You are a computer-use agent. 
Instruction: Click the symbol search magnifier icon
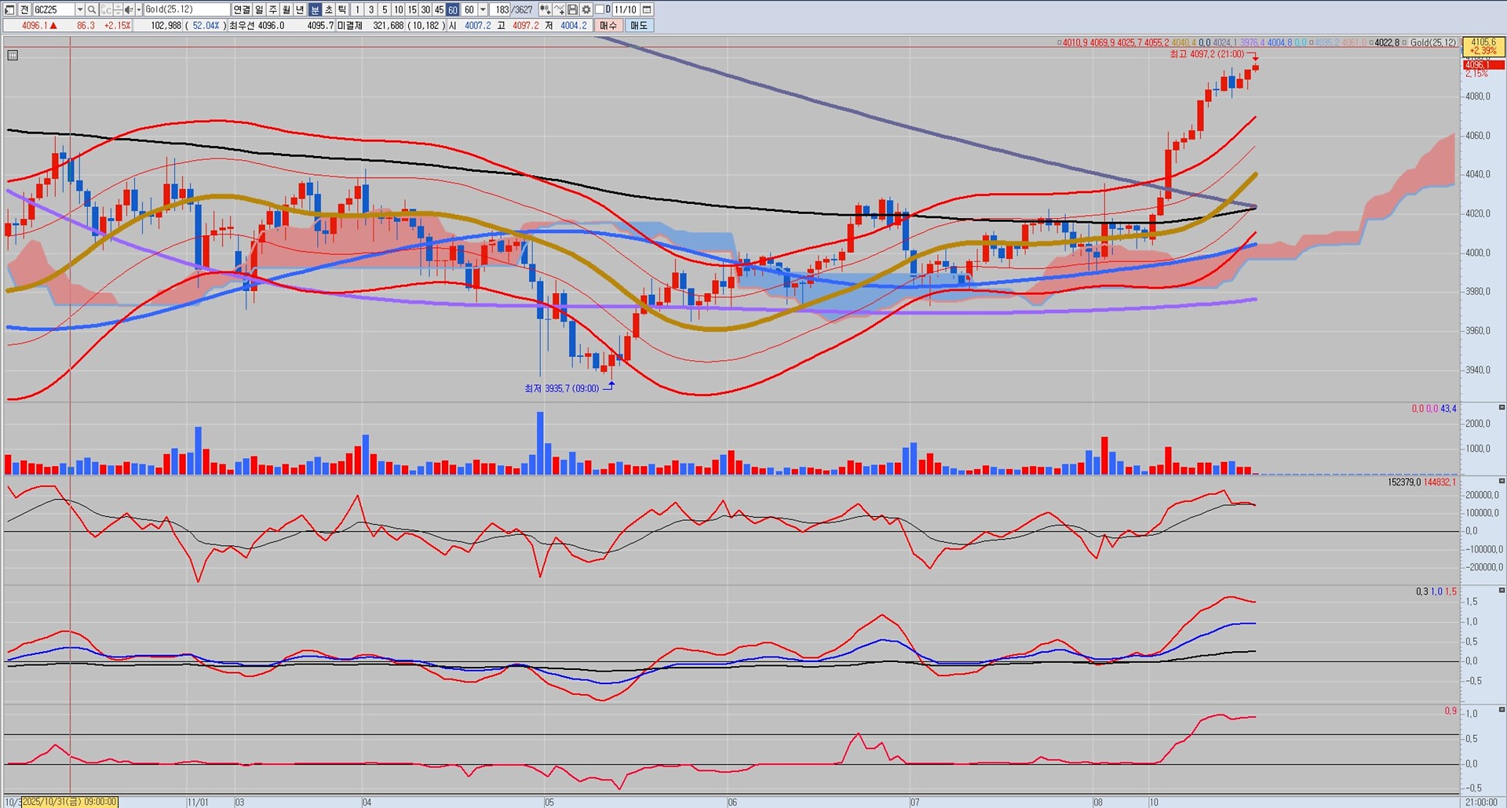pyautogui.click(x=92, y=9)
